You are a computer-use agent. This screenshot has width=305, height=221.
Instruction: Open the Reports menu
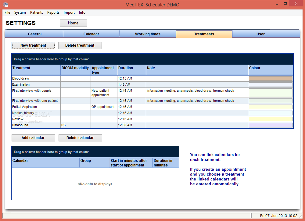coord(53,12)
